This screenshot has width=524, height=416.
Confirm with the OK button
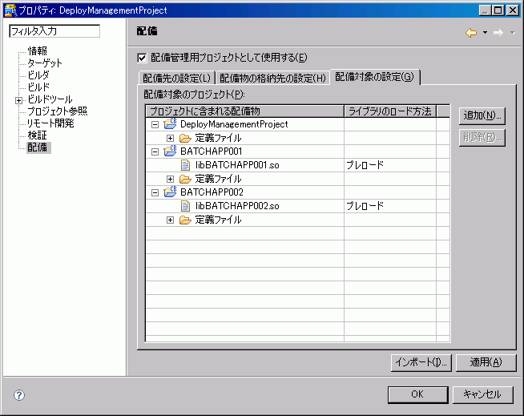[x=417, y=394]
